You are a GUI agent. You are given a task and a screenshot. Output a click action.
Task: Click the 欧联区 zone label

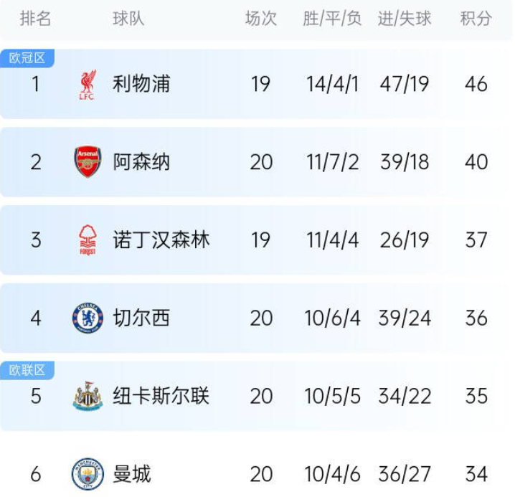(x=27, y=370)
